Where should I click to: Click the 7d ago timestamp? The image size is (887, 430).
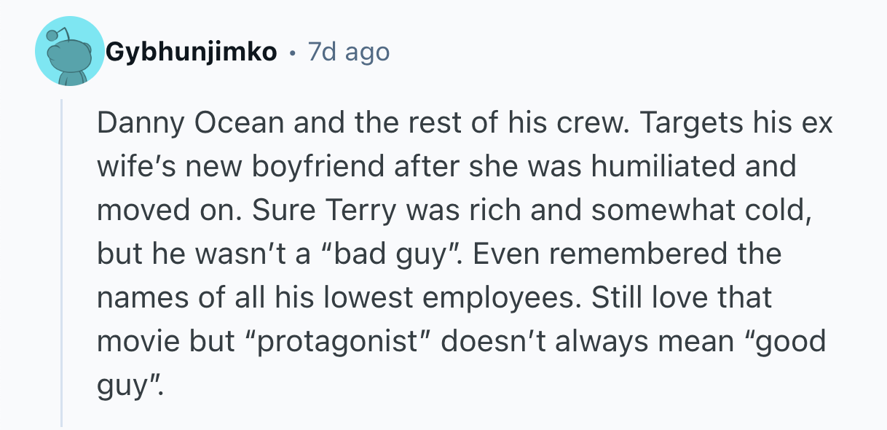tap(348, 52)
